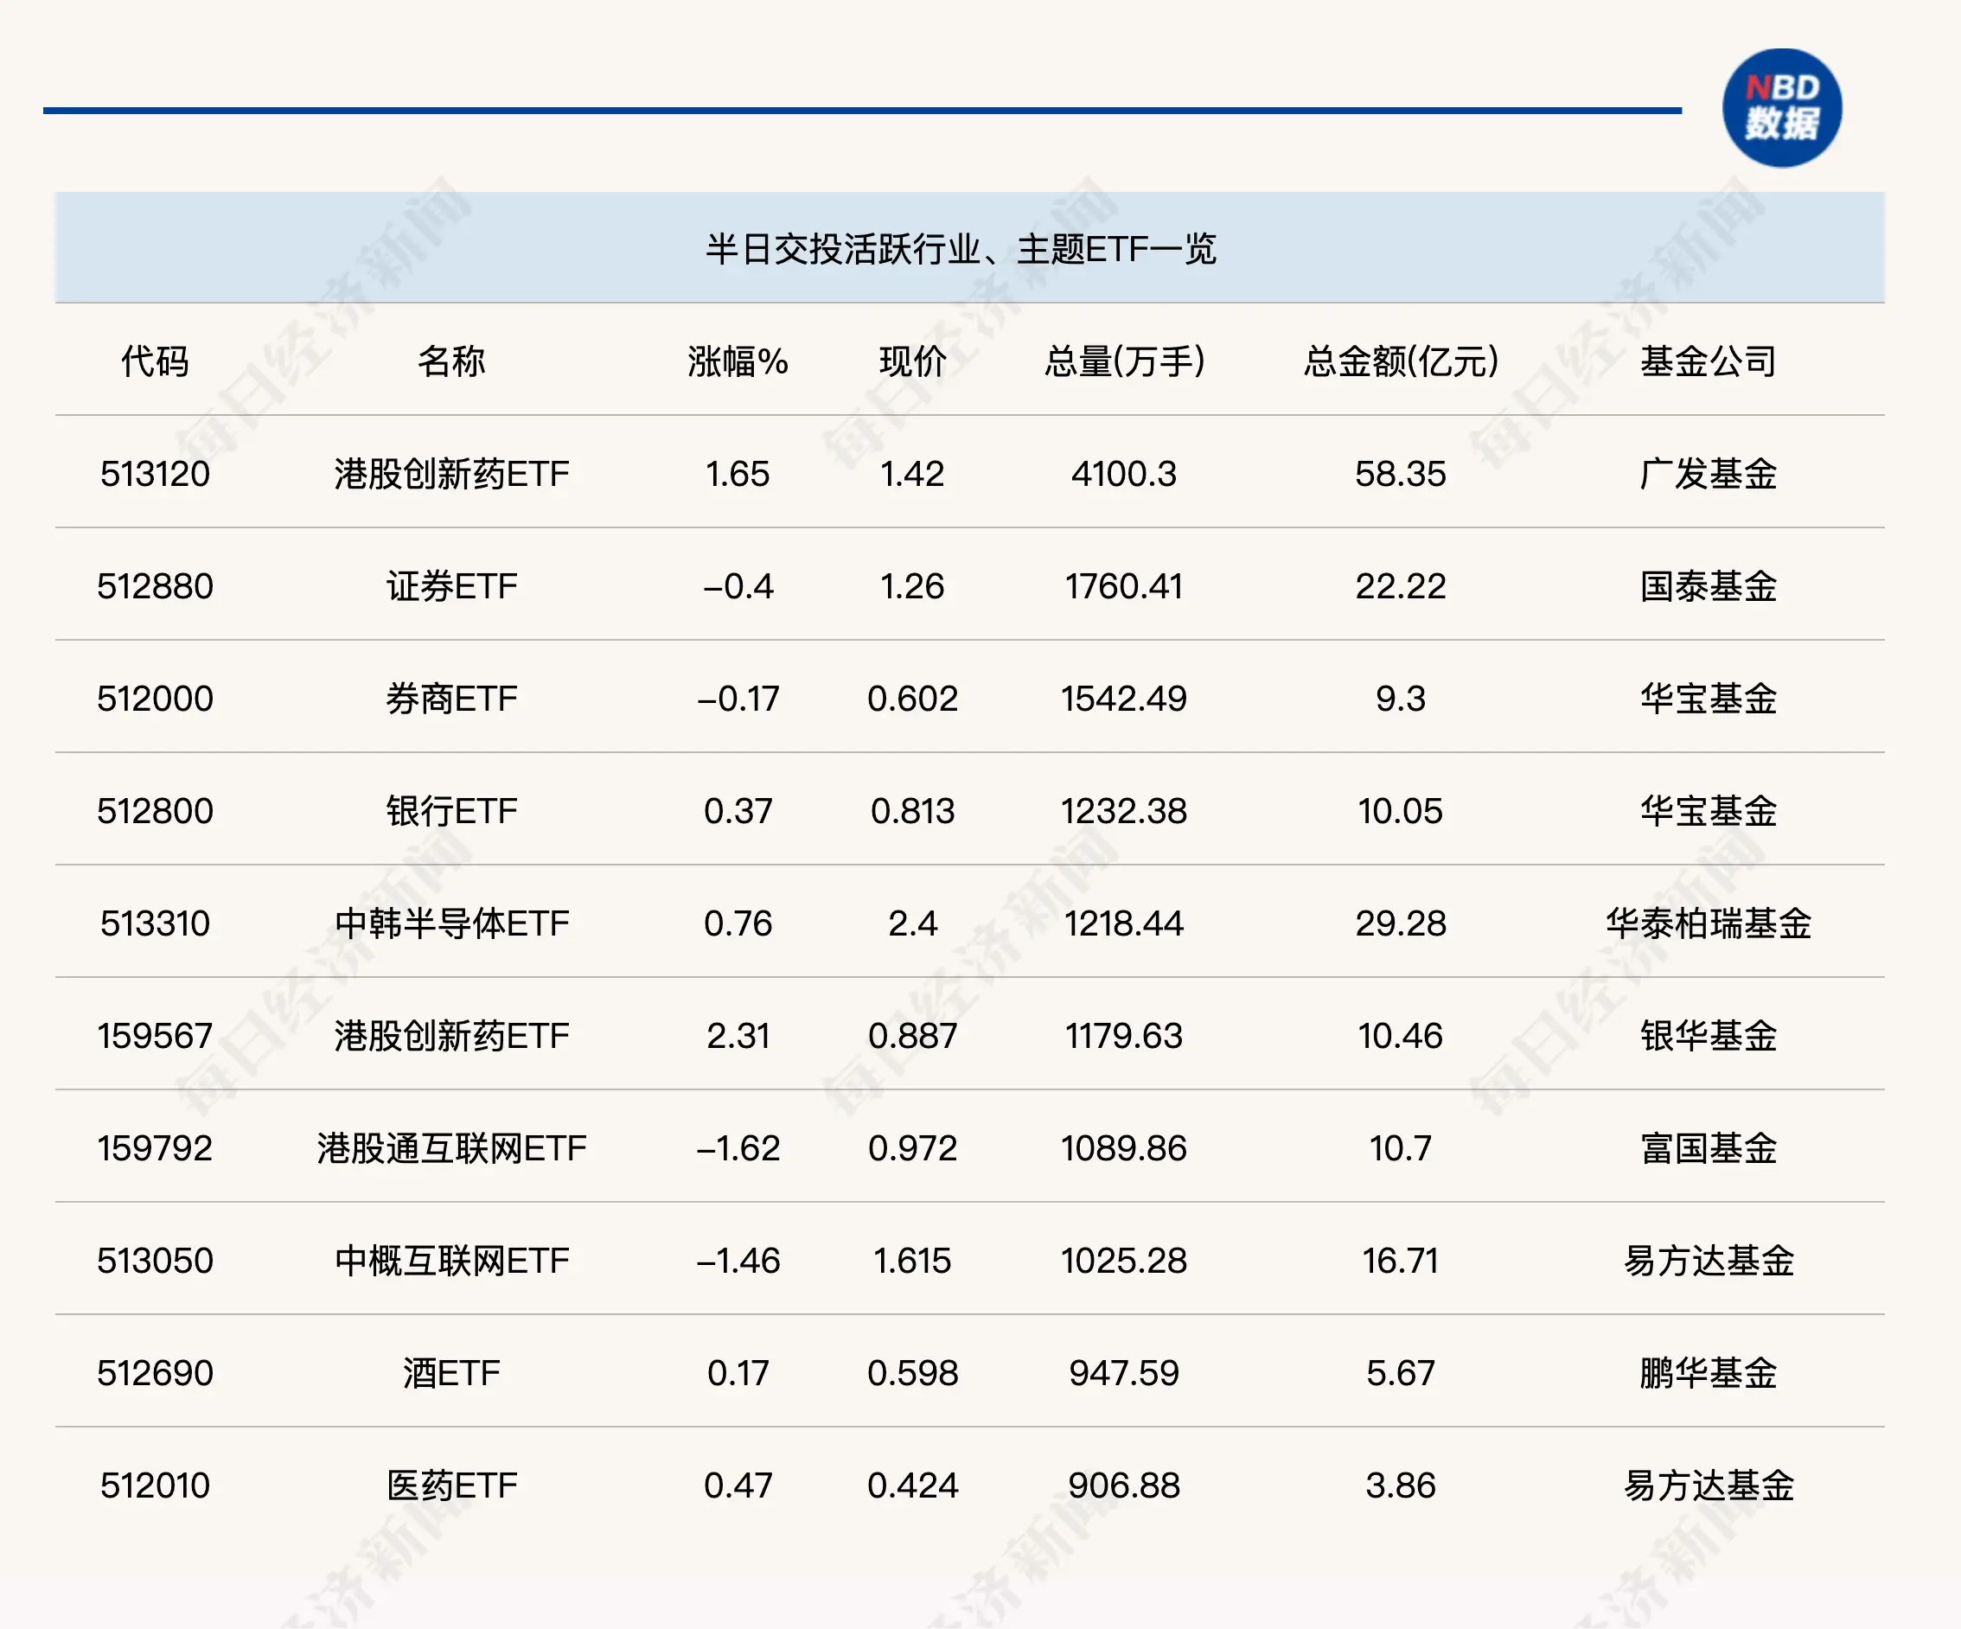The width and height of the screenshot is (1961, 1629).
Task: Click 券商ETF in the name column
Action: [x=451, y=699]
